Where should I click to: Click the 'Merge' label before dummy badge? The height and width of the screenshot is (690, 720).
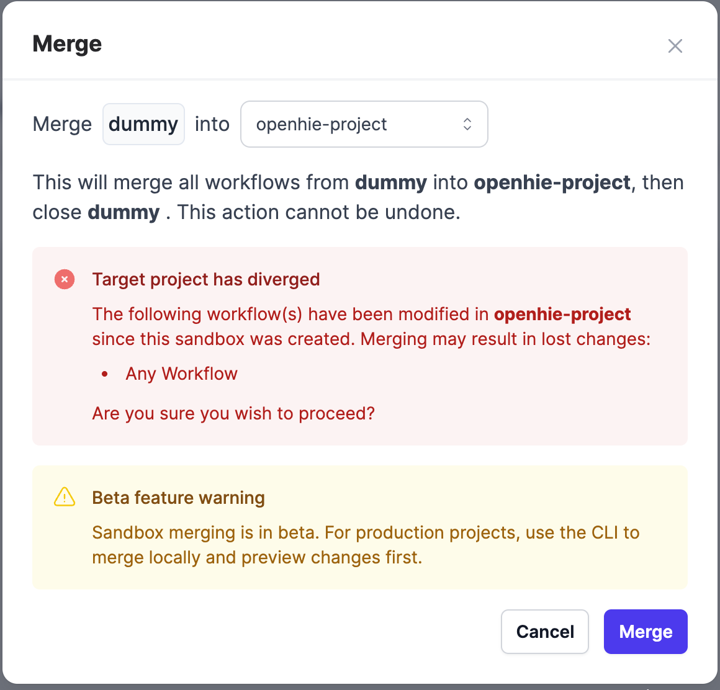coord(62,124)
